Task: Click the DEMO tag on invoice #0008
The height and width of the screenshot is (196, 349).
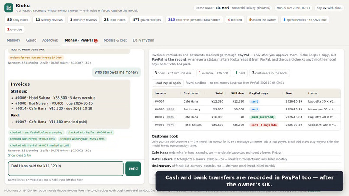Action: coord(171,109)
